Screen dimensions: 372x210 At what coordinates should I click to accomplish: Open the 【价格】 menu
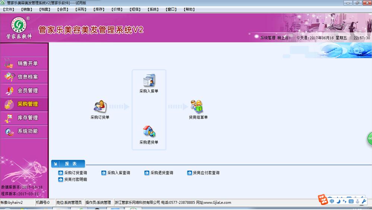(x=117, y=9)
